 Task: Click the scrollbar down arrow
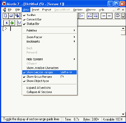tap(123, 114)
